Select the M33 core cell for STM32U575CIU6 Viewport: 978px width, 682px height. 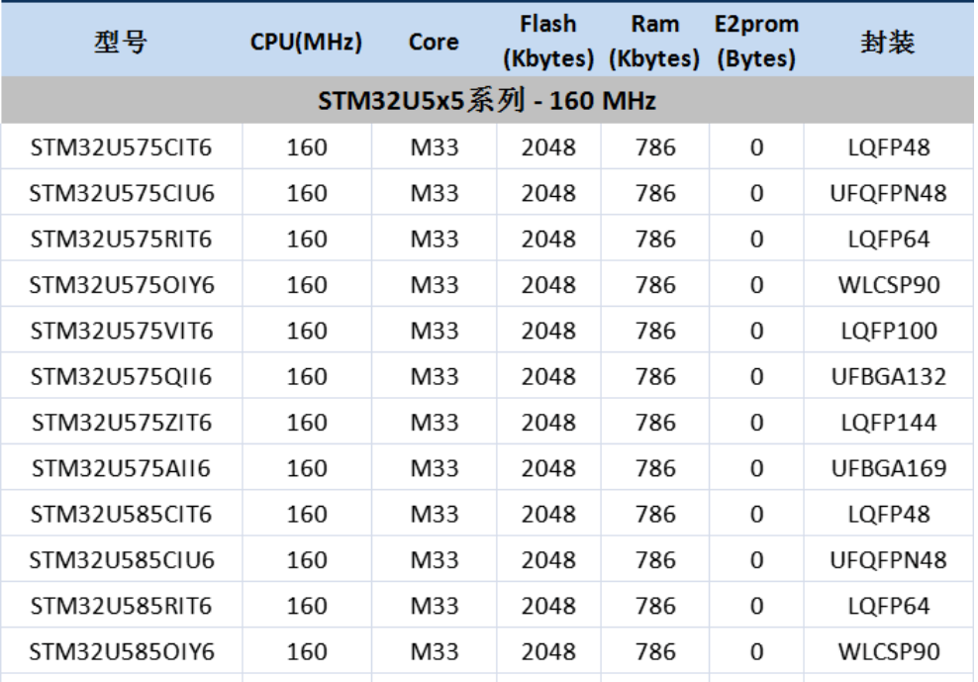435,193
